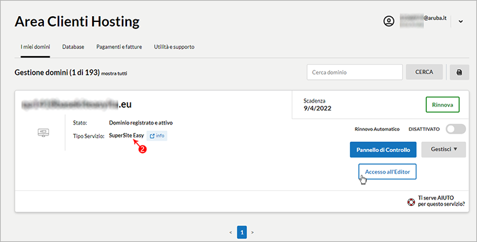Select the Utilità e supporto tab
This screenshot has width=477, height=242.
(x=174, y=47)
